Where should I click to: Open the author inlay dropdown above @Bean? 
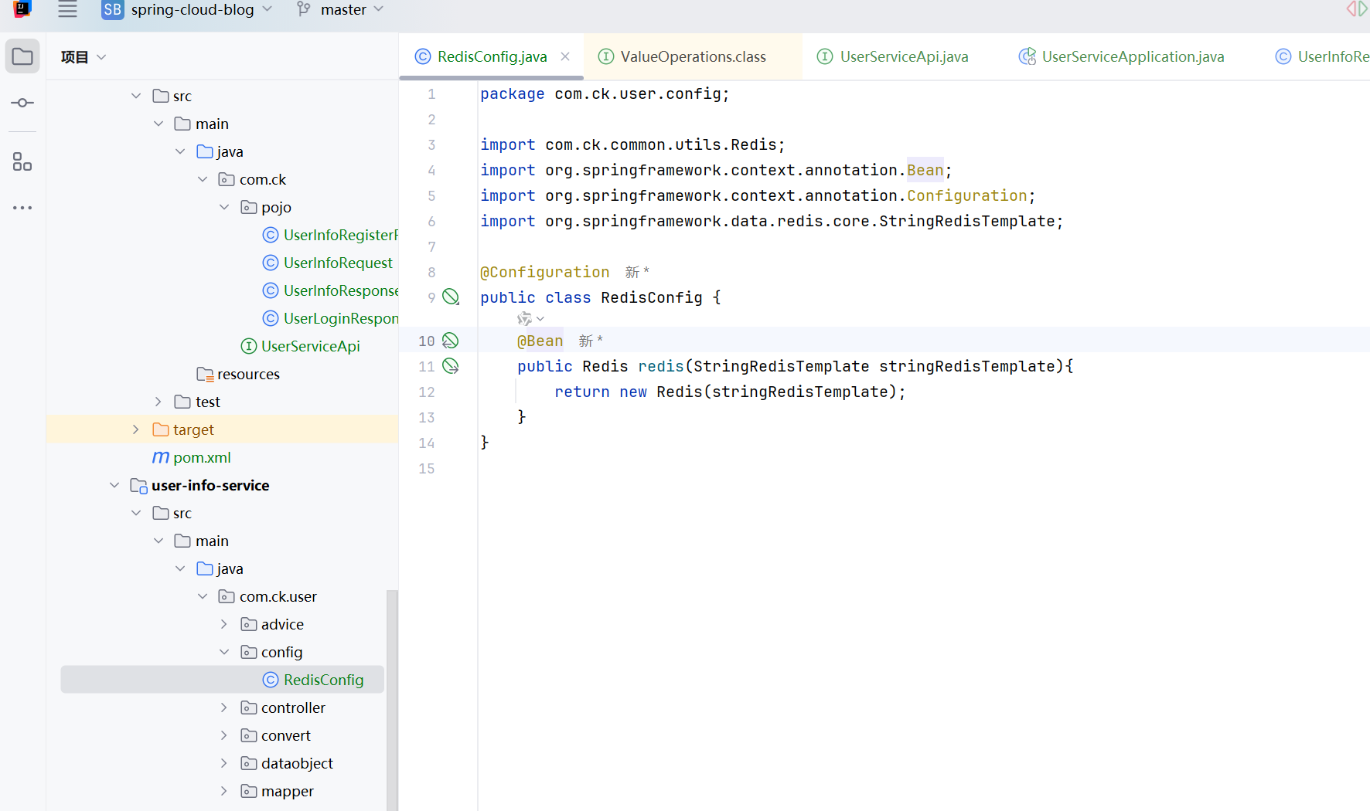click(x=531, y=319)
